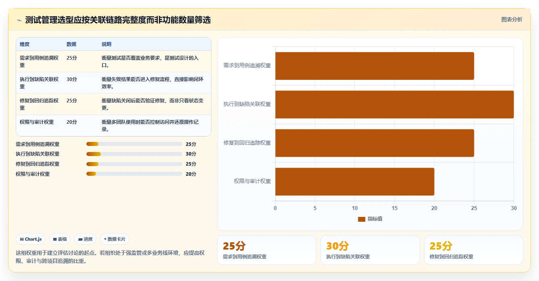Click the 20分 value beside the progress bars
Screen dimensions: 539x281
(191, 174)
